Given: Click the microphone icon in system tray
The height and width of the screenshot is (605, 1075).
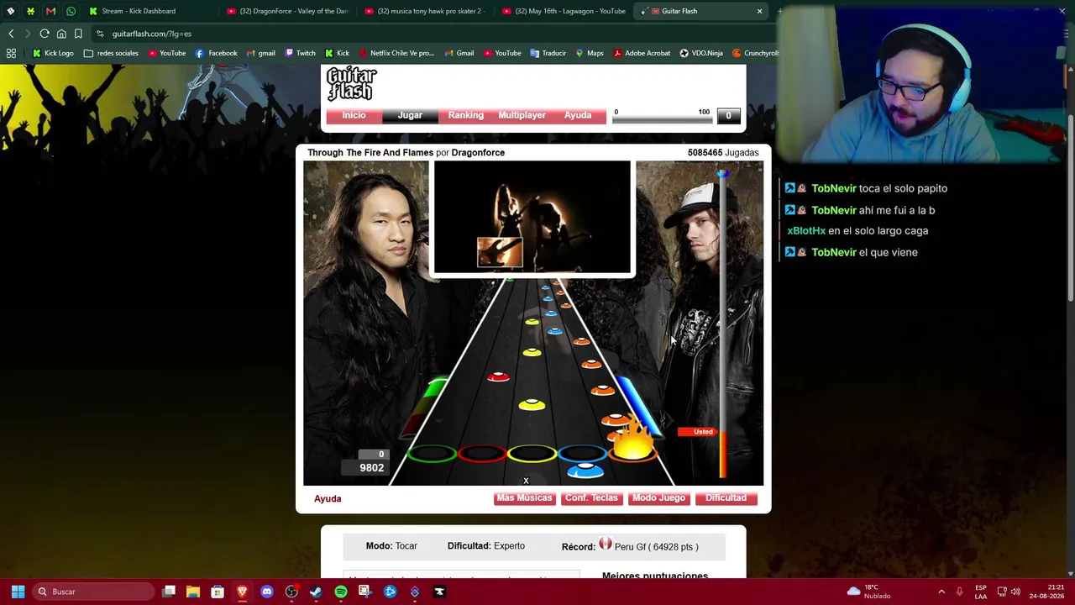Looking at the screenshot, I should pos(959,592).
